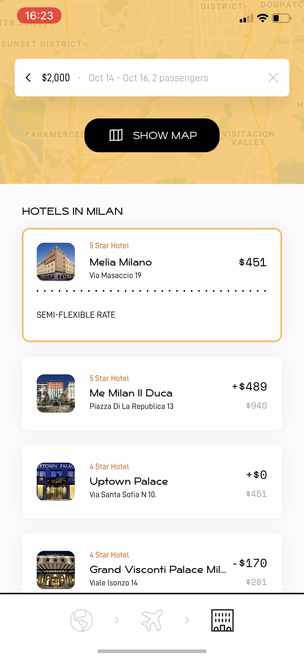Go to the airplane flights step

(x=152, y=620)
